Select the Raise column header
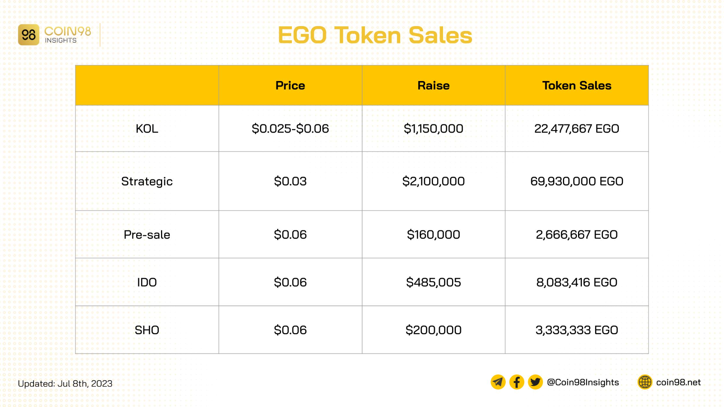Image resolution: width=724 pixels, height=407 pixels. (434, 86)
